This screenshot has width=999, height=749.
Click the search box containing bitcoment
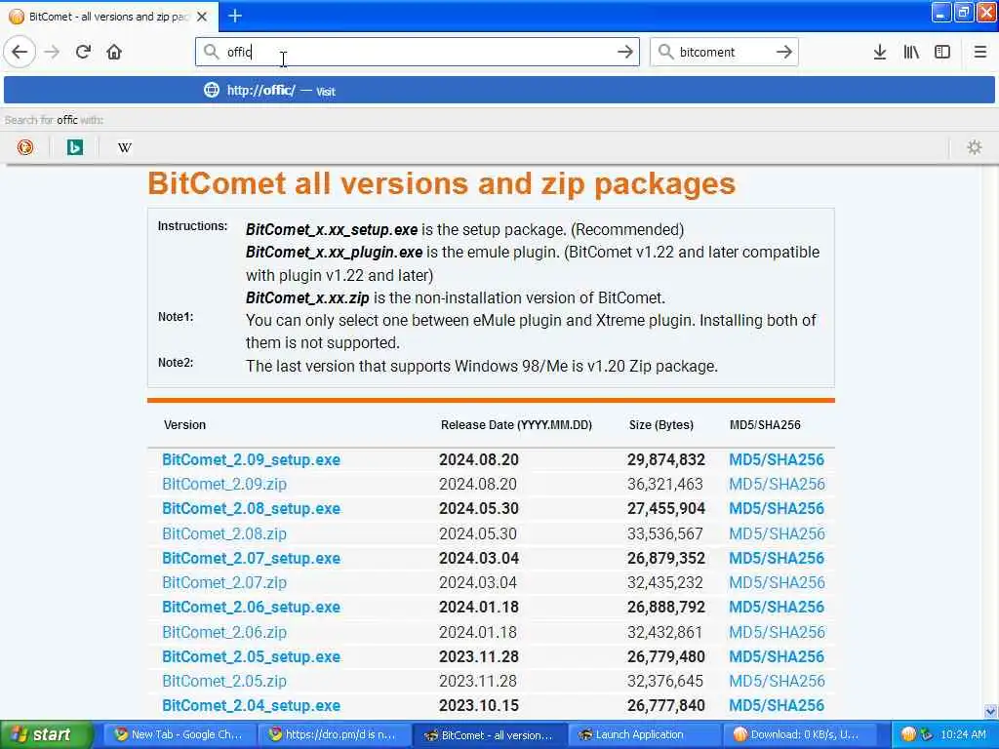724,52
